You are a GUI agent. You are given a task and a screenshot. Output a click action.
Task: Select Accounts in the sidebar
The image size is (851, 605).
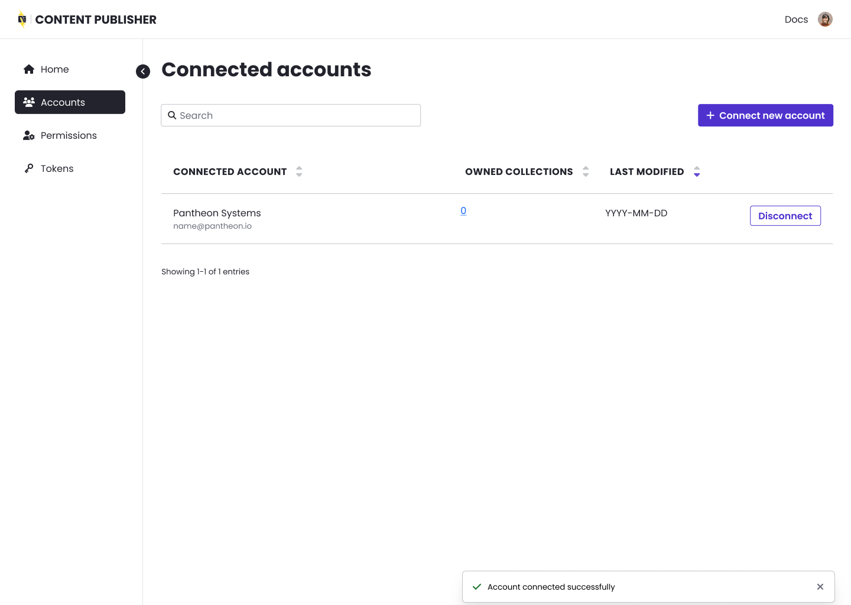click(x=70, y=102)
